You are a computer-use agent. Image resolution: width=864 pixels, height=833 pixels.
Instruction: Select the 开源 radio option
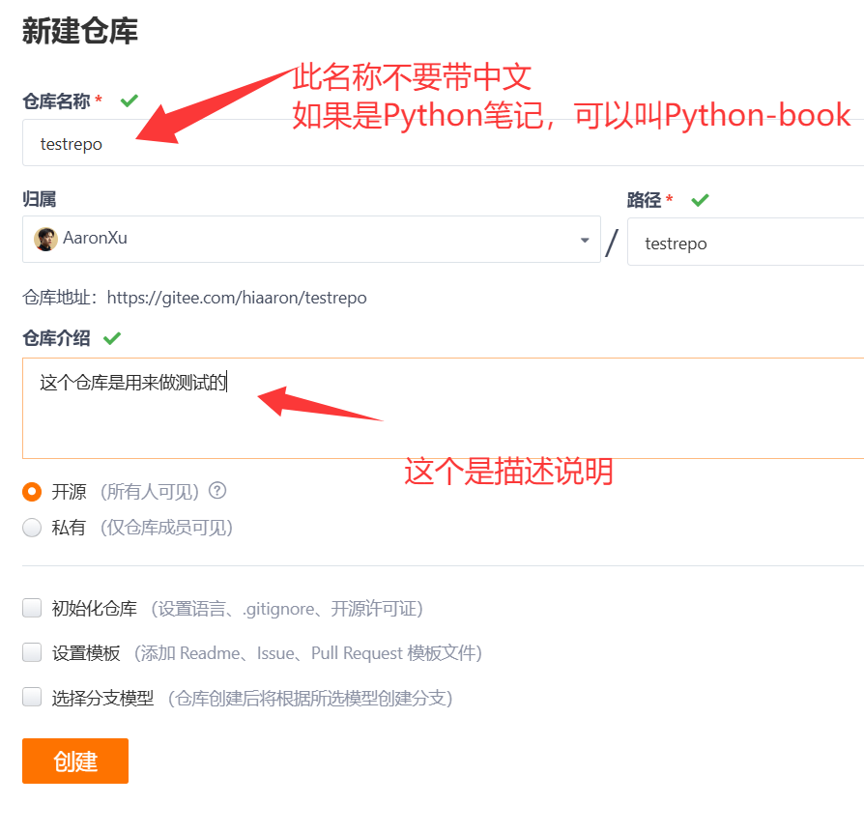tap(32, 492)
